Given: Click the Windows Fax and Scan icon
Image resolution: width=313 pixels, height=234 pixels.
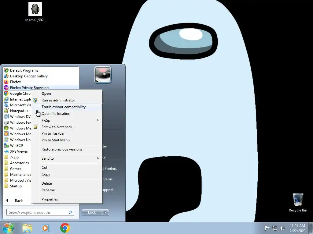Looking at the screenshot, I should (6, 122).
